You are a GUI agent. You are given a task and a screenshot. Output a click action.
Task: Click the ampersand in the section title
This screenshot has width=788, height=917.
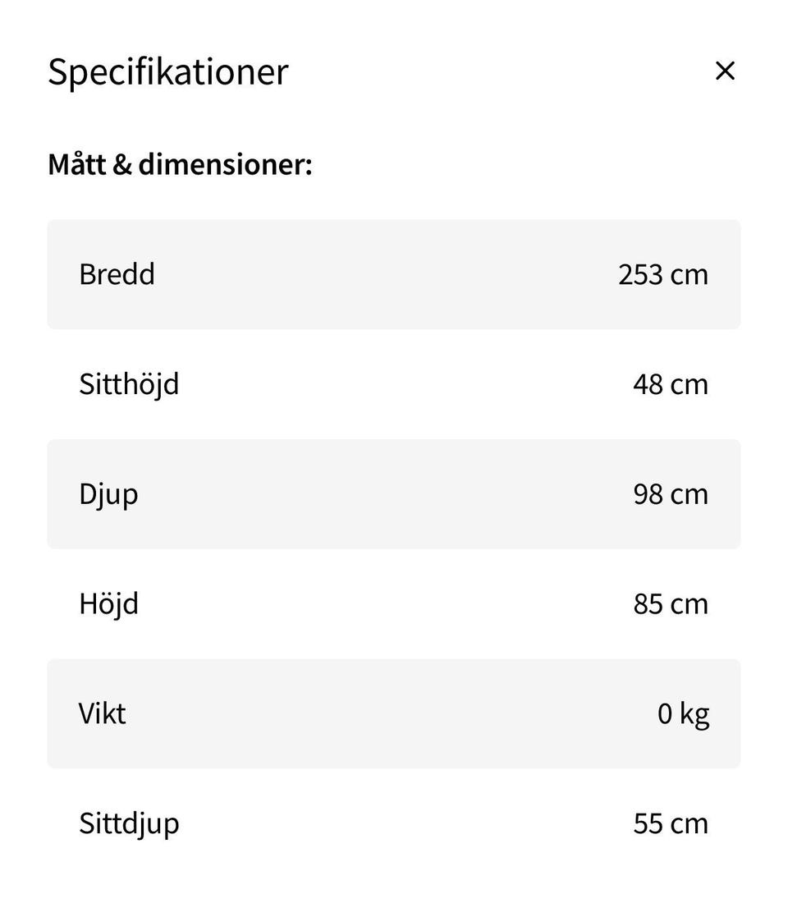[122, 164]
